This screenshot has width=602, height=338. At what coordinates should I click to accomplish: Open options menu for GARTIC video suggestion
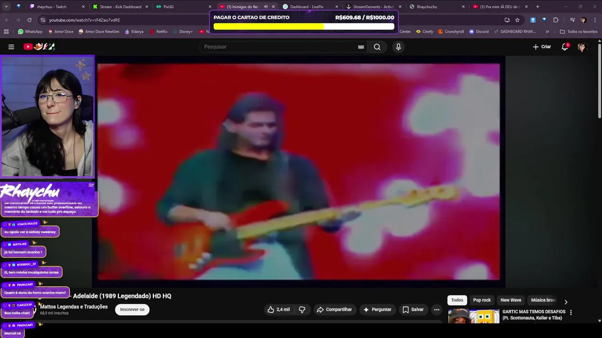tap(571, 313)
